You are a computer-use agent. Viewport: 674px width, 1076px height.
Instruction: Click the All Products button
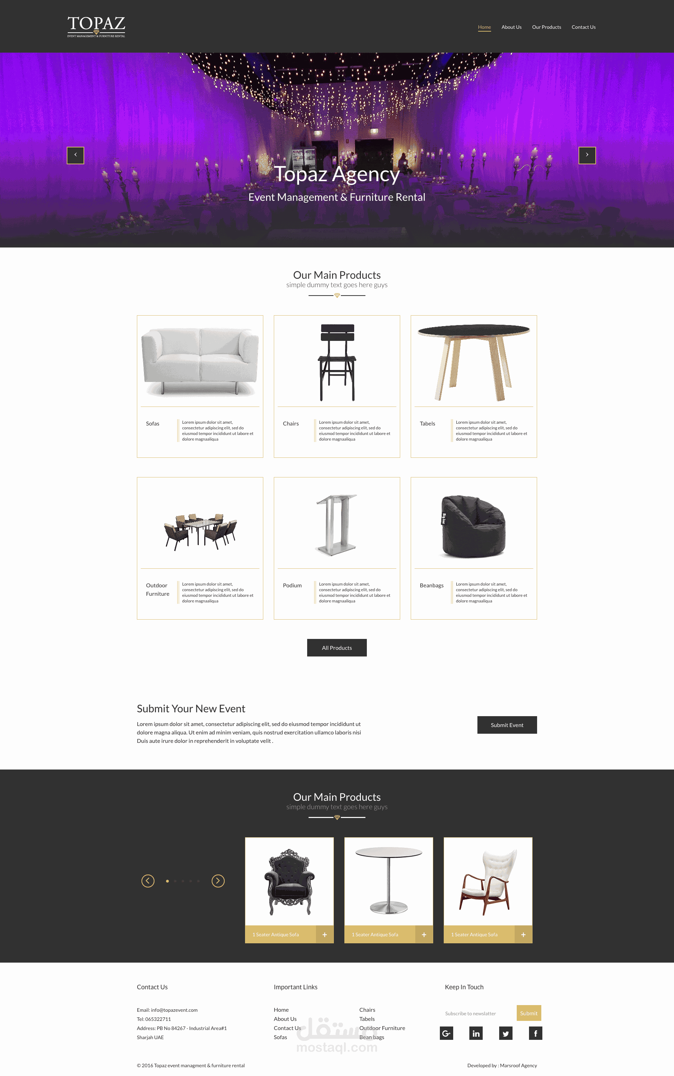(337, 647)
